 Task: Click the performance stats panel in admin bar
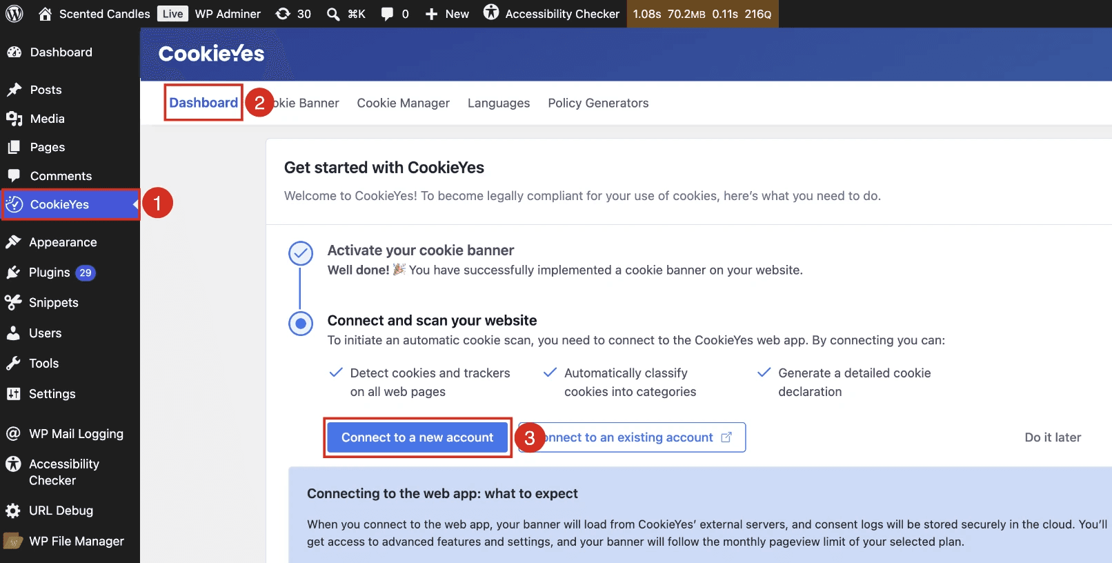coord(702,14)
